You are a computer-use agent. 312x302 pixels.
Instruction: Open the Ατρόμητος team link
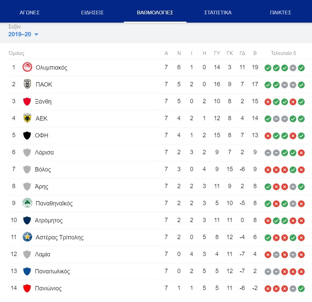pyautogui.click(x=49, y=220)
